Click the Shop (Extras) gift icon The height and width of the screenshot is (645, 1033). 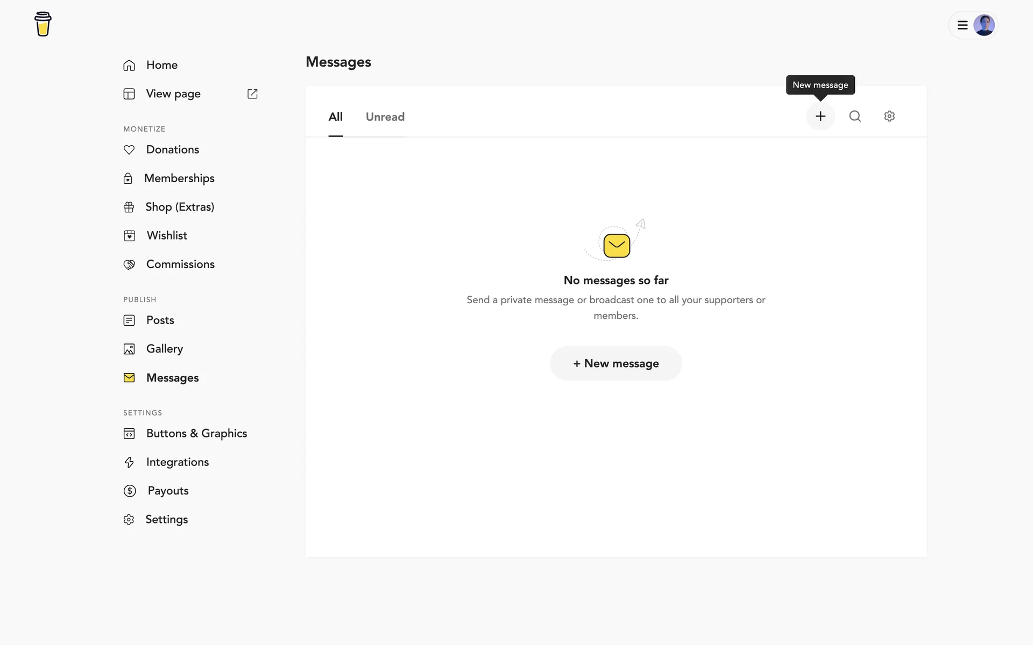point(129,207)
